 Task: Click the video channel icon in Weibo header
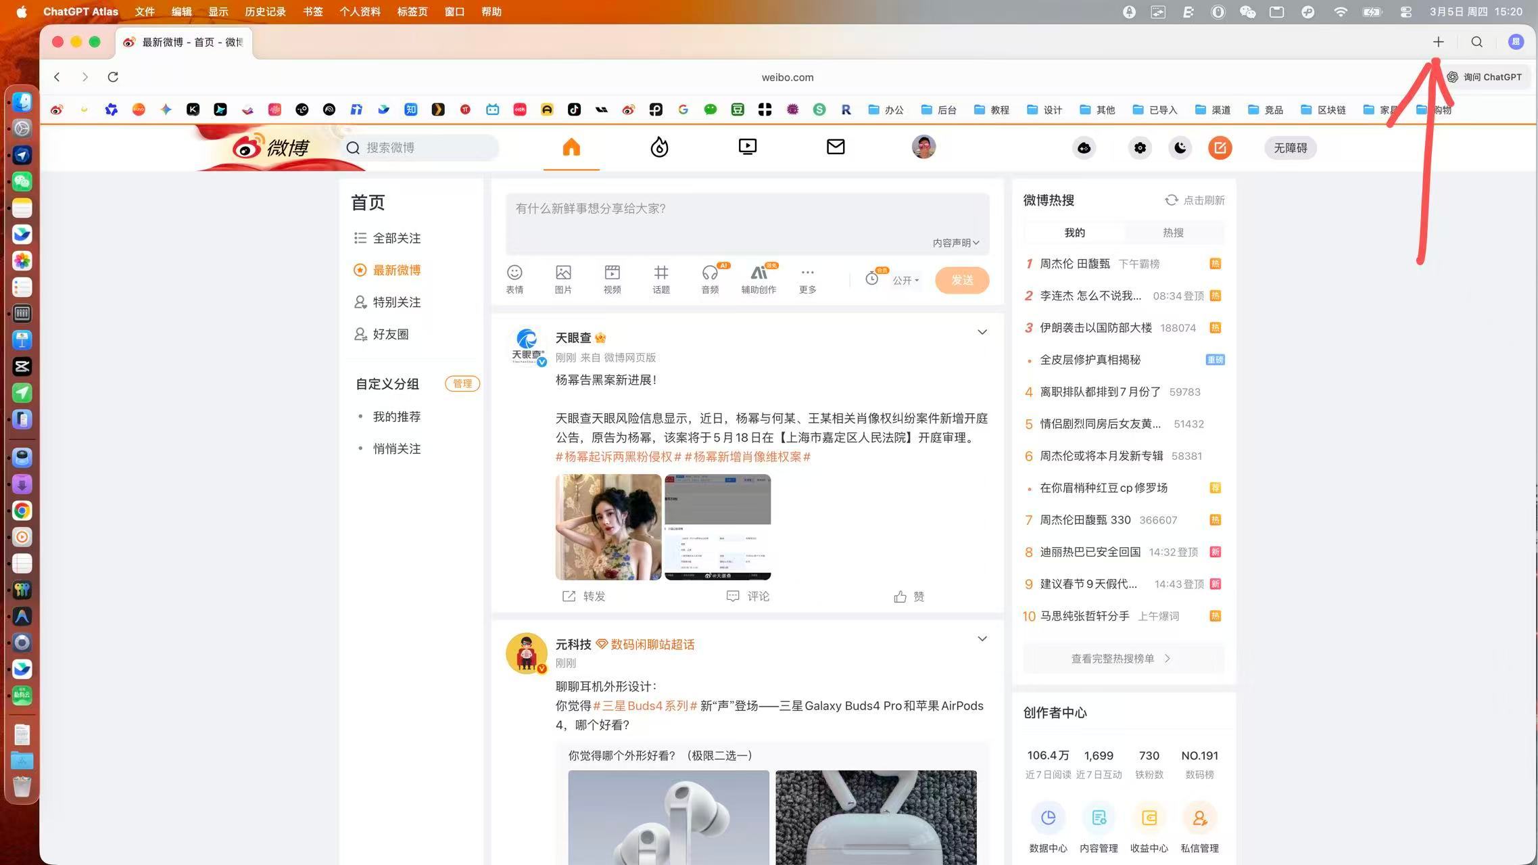click(747, 147)
